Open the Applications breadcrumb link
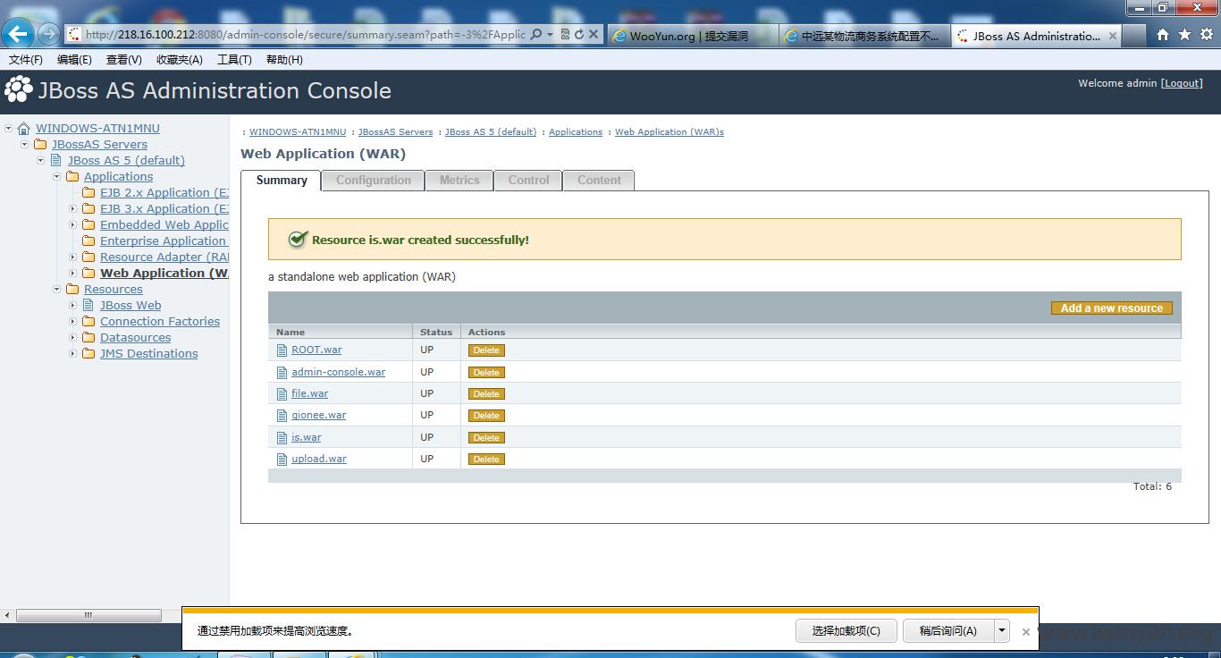The height and width of the screenshot is (658, 1221). click(576, 132)
